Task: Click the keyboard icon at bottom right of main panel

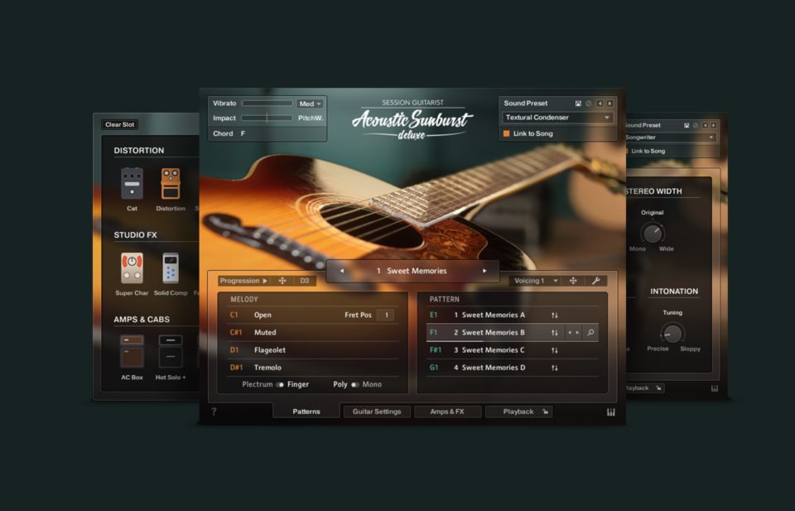Action: pos(611,412)
